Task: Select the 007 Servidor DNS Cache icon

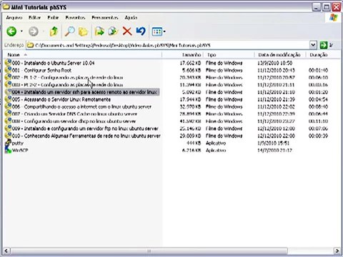Action: coord(8,114)
